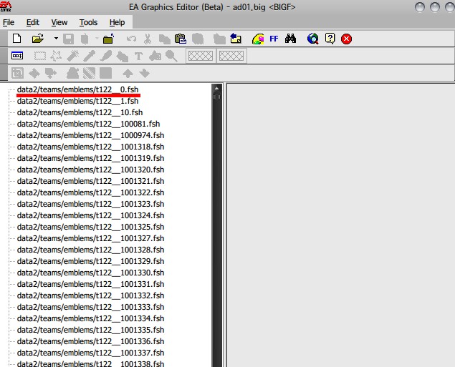Click the globe with magnifier icon
This screenshot has height=367, width=455.
313,39
